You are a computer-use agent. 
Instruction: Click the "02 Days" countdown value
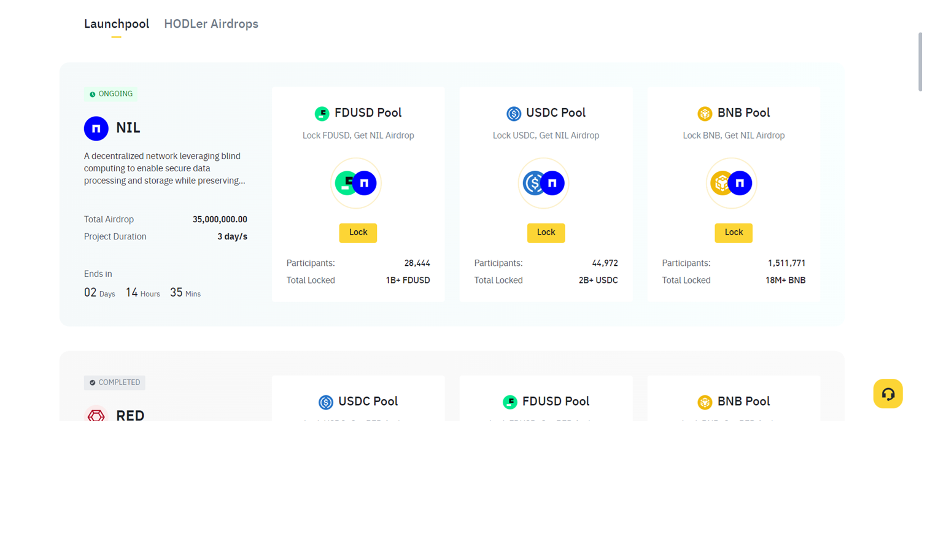click(x=99, y=293)
